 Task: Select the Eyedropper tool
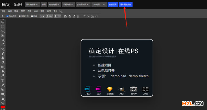pyautogui.click(x=3, y=44)
